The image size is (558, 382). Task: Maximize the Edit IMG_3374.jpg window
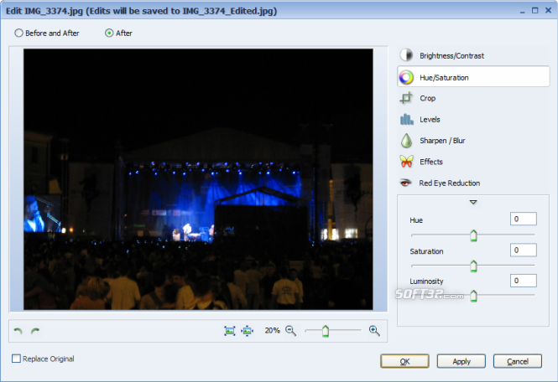(x=535, y=10)
